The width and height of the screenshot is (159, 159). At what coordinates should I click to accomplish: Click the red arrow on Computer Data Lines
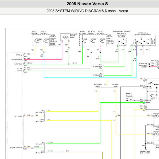tap(149, 66)
